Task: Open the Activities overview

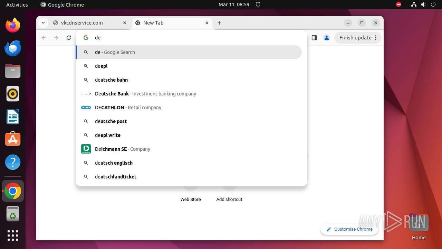Action: coord(17,4)
